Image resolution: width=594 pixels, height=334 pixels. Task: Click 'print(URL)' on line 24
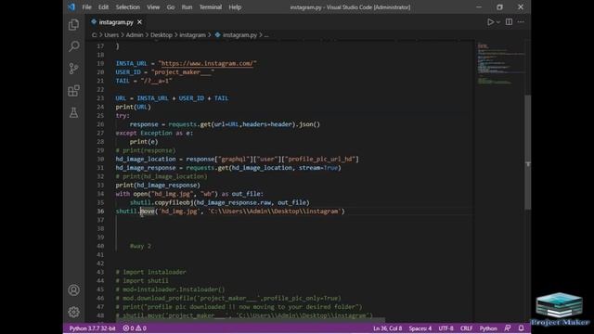pyautogui.click(x=133, y=107)
